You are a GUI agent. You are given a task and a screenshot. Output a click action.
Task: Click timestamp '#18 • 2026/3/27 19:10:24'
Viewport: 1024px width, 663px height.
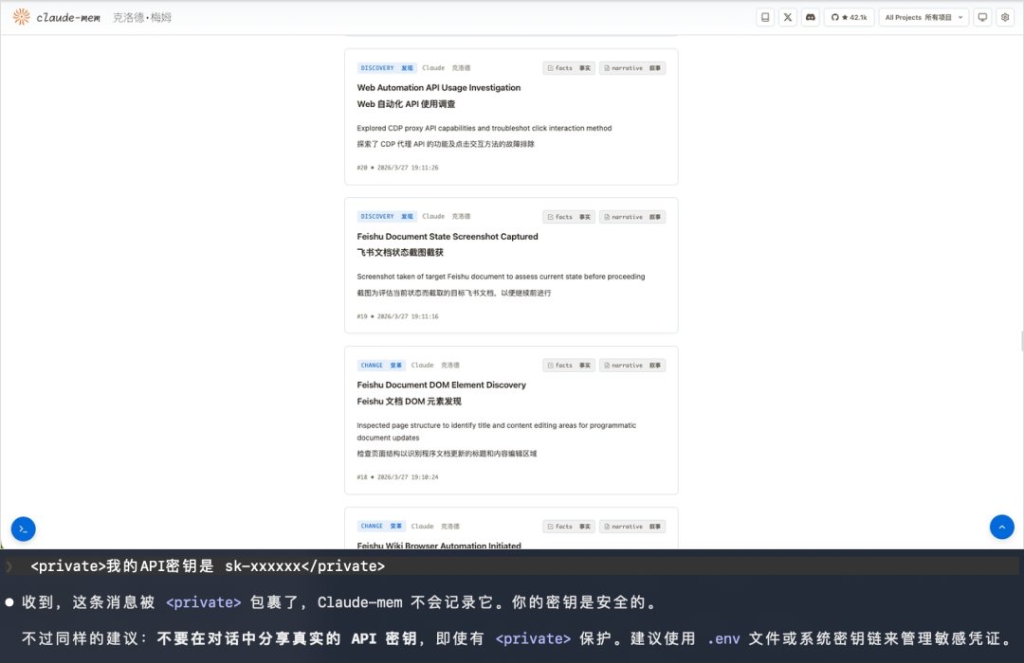click(397, 477)
